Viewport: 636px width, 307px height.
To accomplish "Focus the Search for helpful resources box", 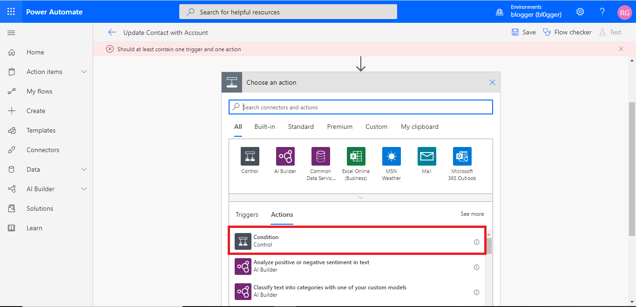I will [288, 12].
